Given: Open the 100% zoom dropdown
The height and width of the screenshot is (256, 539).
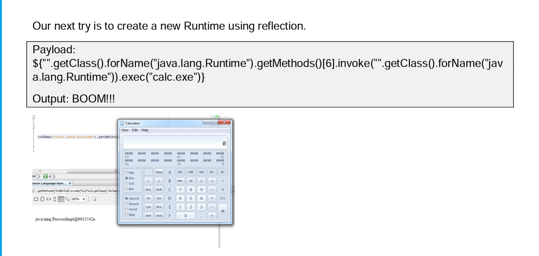Looking at the screenshot, I should click(78, 199).
